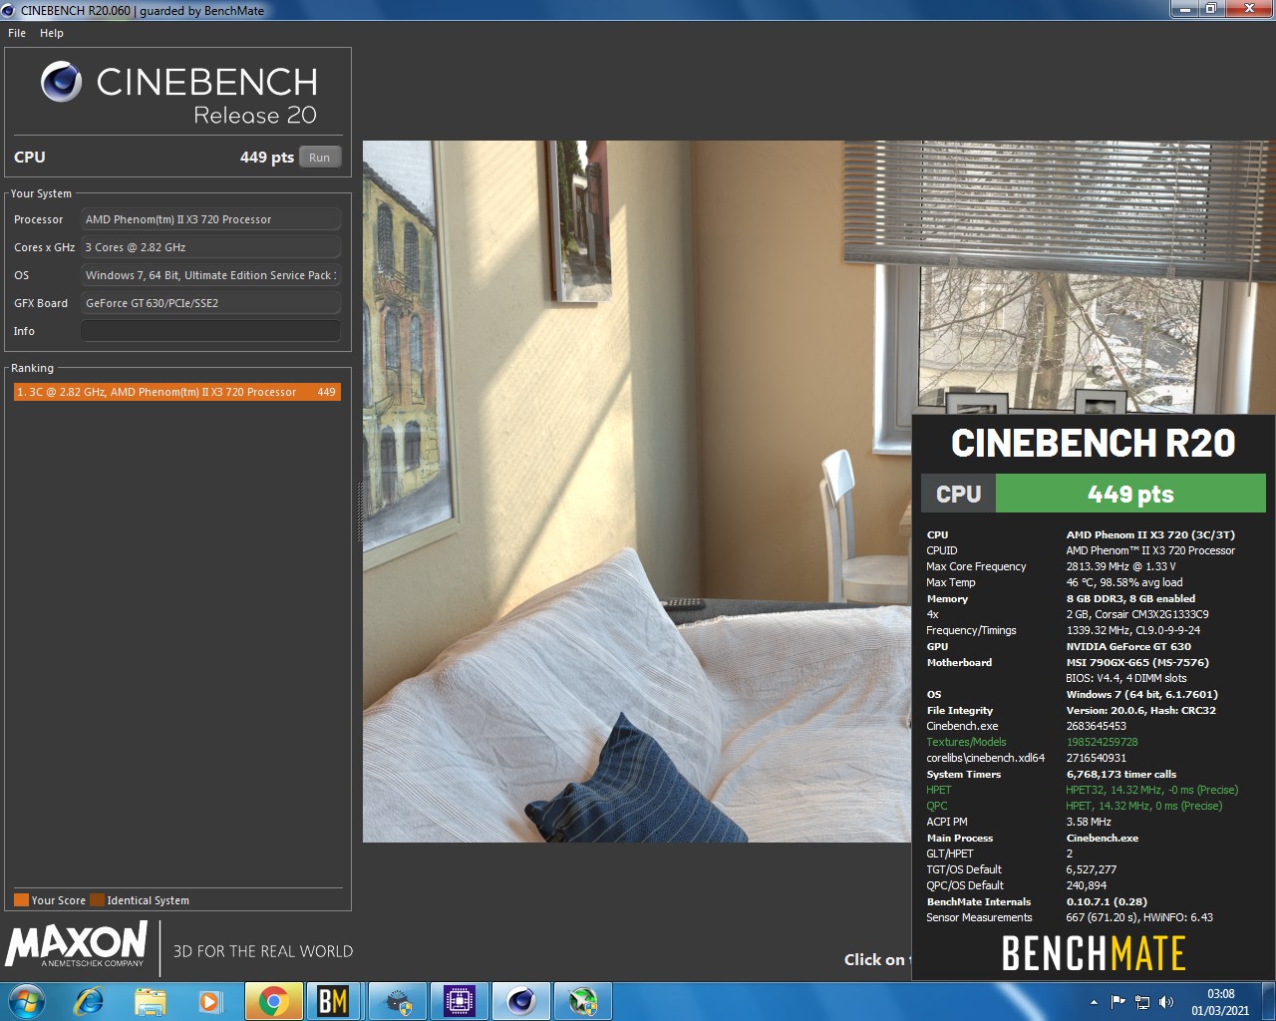Open network tray icon

point(1142,1002)
